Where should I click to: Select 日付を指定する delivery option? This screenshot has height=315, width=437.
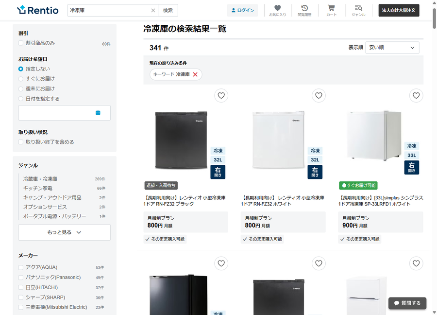tap(20, 99)
